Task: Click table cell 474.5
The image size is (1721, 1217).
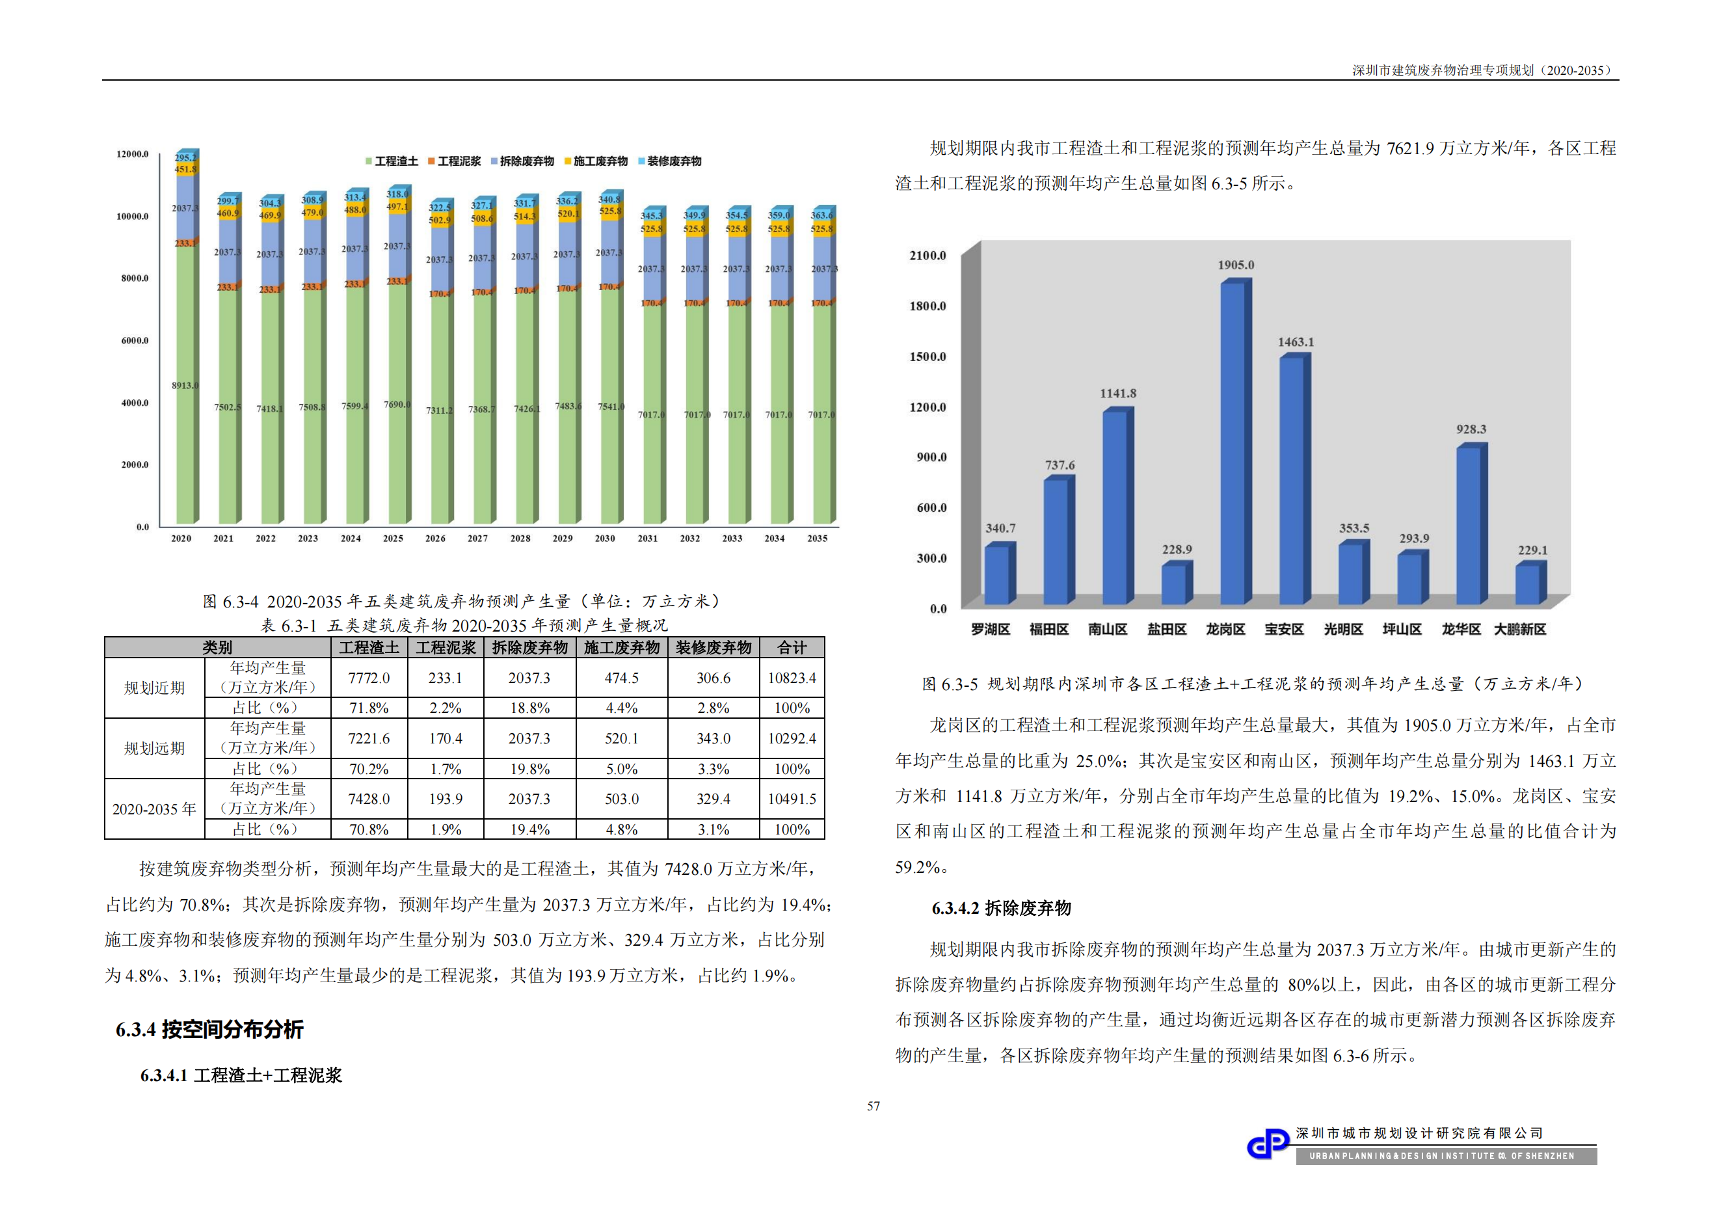Action: coord(622,678)
